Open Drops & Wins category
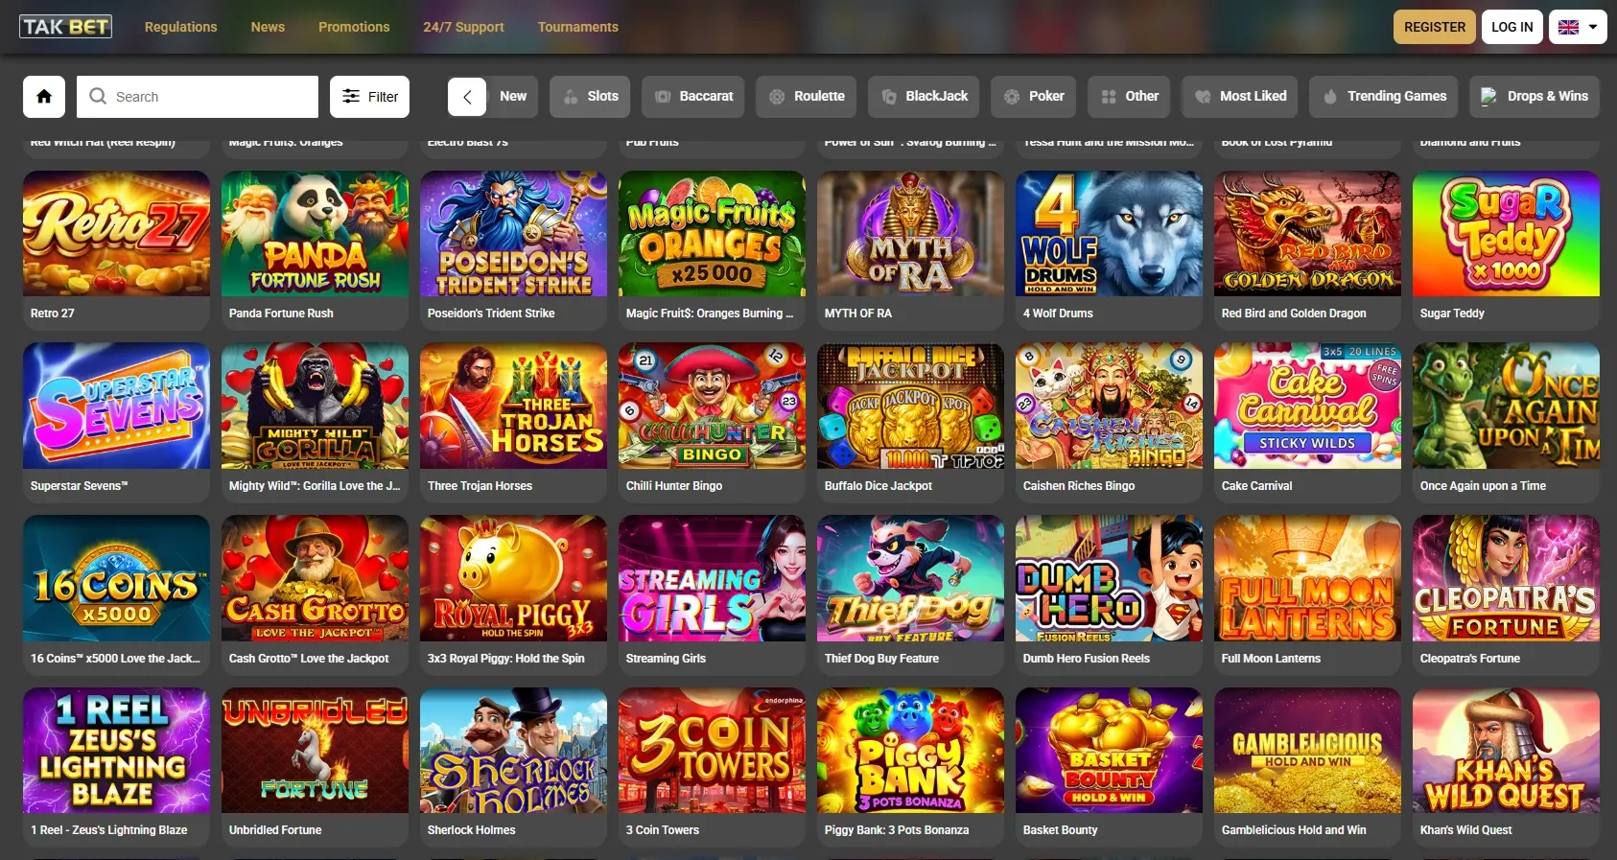This screenshot has height=860, width=1617. point(1535,97)
